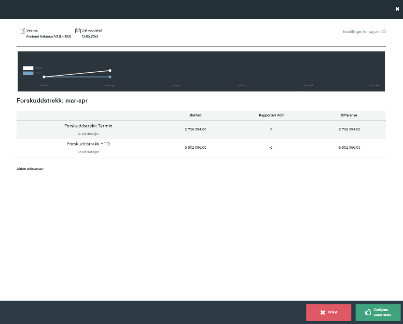Click the Selskap building icon
Screen dimensions: 403x324
pyautogui.click(x=22, y=31)
